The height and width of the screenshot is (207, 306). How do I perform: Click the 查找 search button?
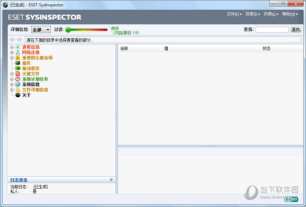tap(296, 29)
